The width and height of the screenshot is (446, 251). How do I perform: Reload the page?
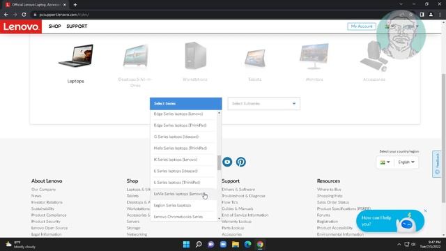24,15
